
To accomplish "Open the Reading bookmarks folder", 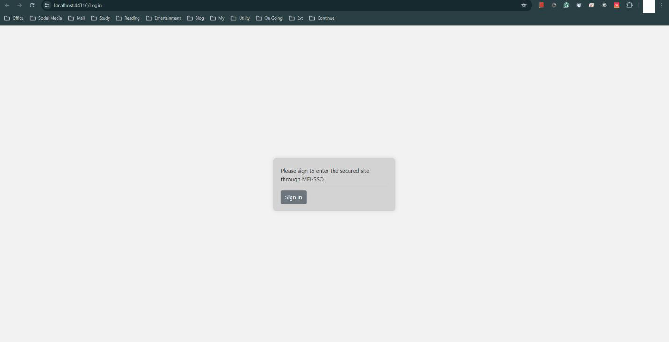I will (128, 18).
